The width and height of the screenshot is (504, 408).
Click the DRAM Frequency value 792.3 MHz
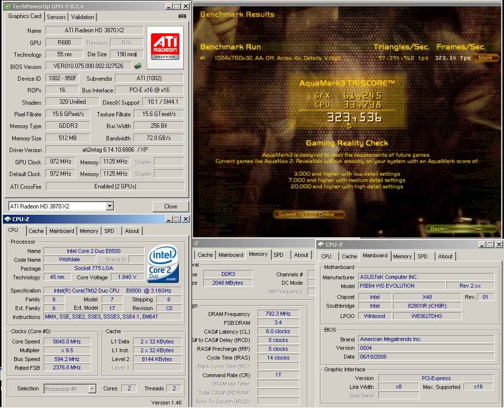click(278, 314)
